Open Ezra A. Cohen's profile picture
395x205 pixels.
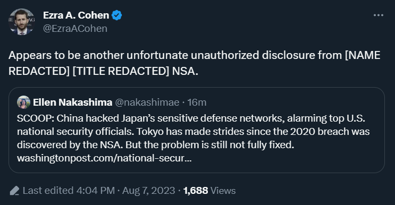click(22, 22)
